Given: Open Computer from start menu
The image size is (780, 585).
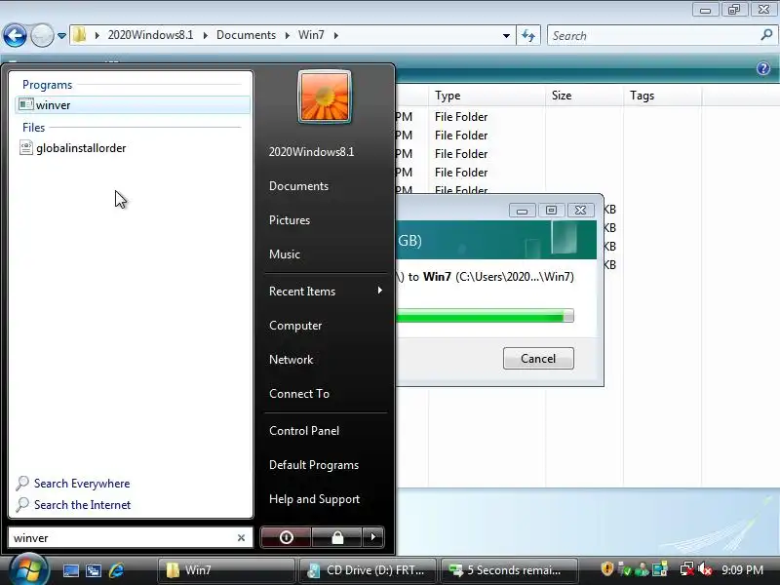Looking at the screenshot, I should [295, 326].
